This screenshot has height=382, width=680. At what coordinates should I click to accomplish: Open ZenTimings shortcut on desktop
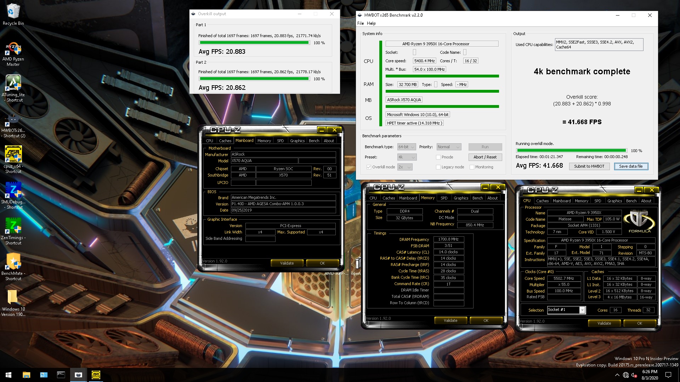click(x=13, y=231)
